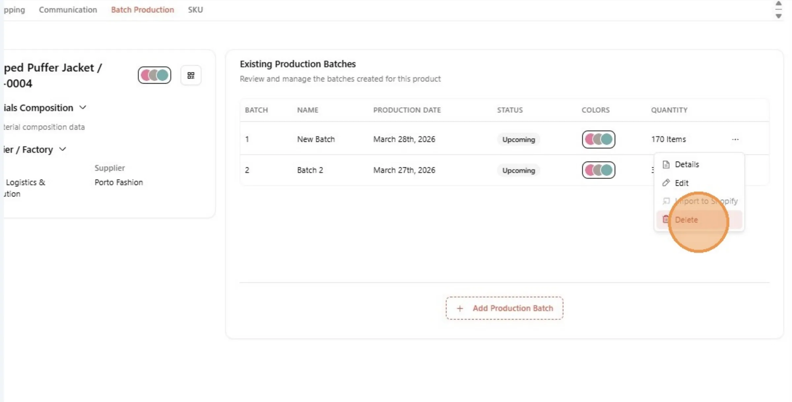Click the STATUS column header
Viewport: 792px width, 402px height.
point(510,110)
